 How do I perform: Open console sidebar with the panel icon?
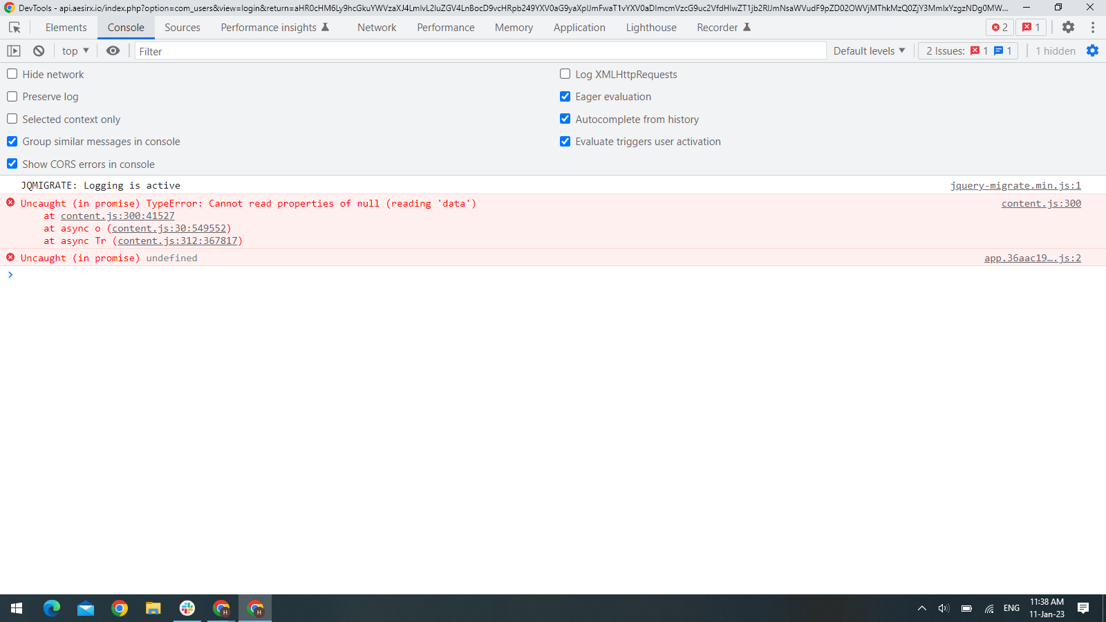click(x=13, y=50)
